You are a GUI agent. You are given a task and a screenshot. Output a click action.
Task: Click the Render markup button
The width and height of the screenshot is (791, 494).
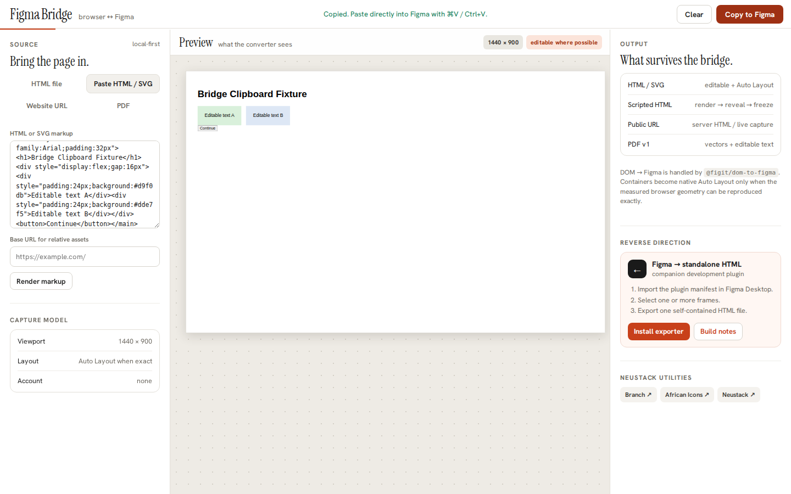41,281
